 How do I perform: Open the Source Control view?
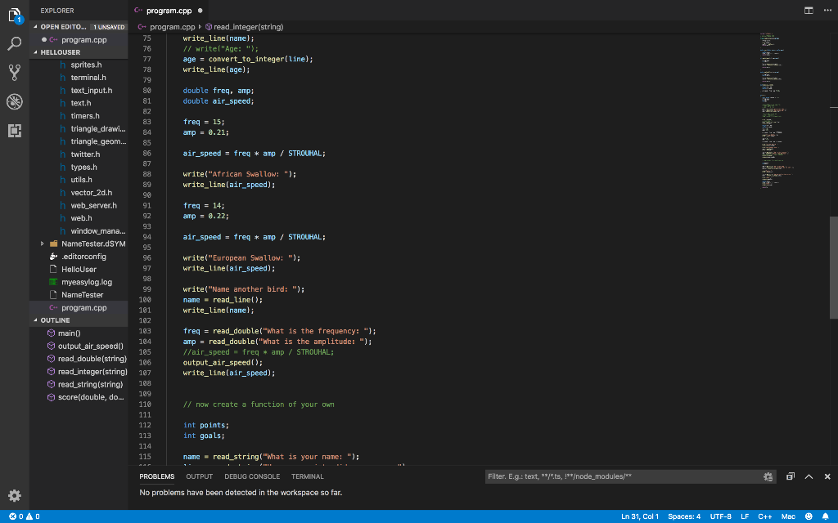pyautogui.click(x=14, y=72)
